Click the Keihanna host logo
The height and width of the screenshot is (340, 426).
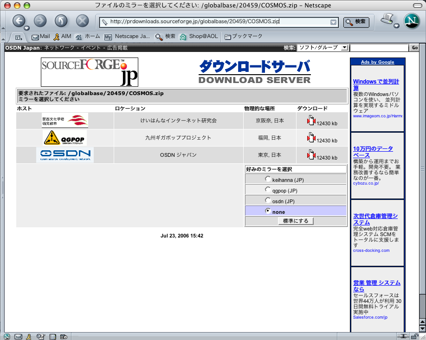pos(65,121)
